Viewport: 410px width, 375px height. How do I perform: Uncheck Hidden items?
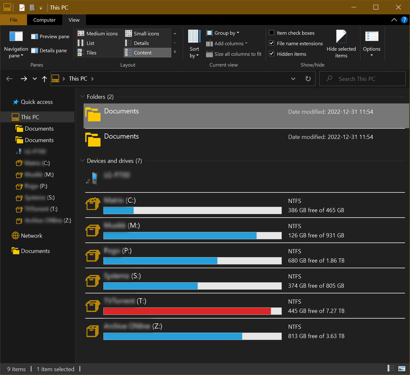[x=288, y=54]
